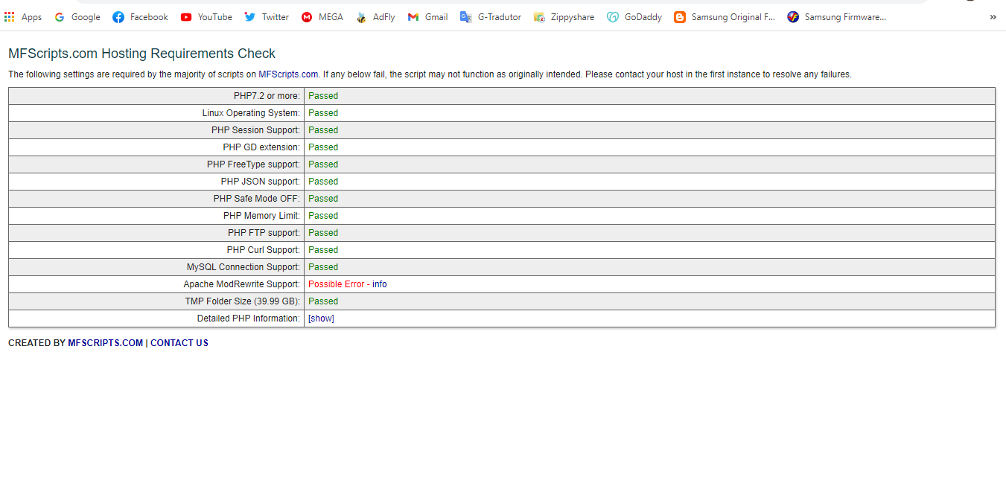This screenshot has width=1006, height=480.
Task: Click the 'Linux Operating System:' label
Action: tap(251, 113)
